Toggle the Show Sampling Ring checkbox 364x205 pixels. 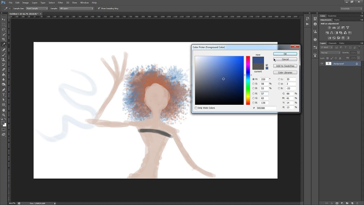pos(99,9)
